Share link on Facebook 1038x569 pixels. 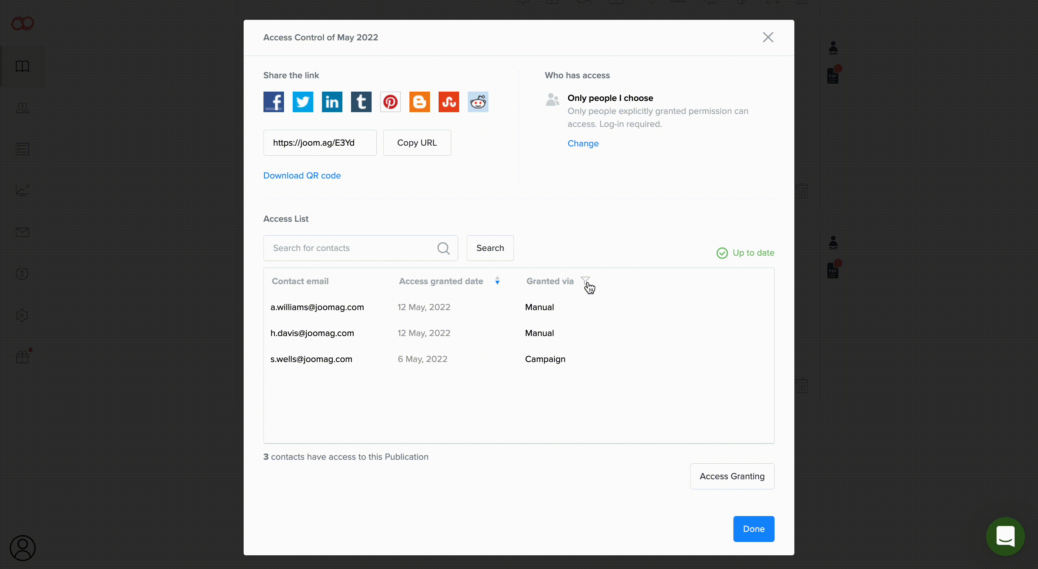[x=274, y=102]
